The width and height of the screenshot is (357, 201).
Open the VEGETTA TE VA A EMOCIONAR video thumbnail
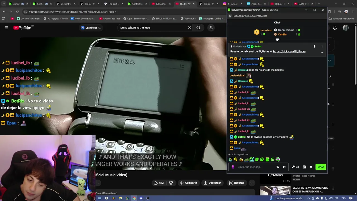275,191
